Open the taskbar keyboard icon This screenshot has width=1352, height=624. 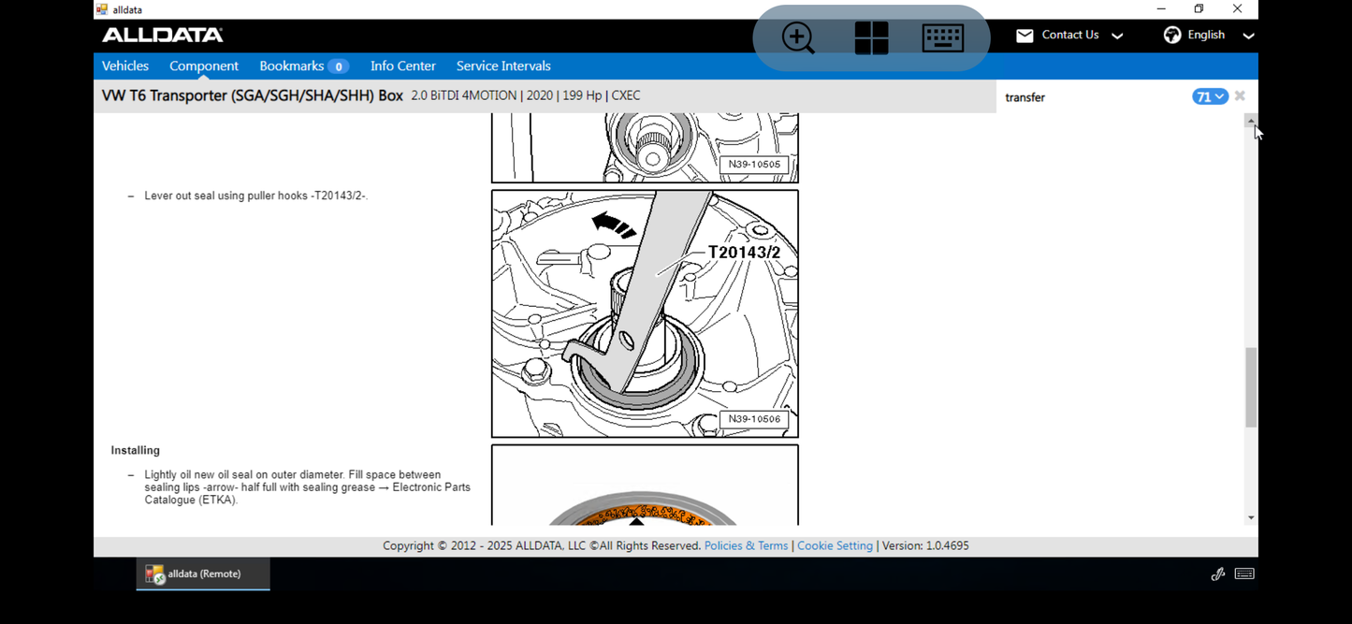pos(1244,573)
